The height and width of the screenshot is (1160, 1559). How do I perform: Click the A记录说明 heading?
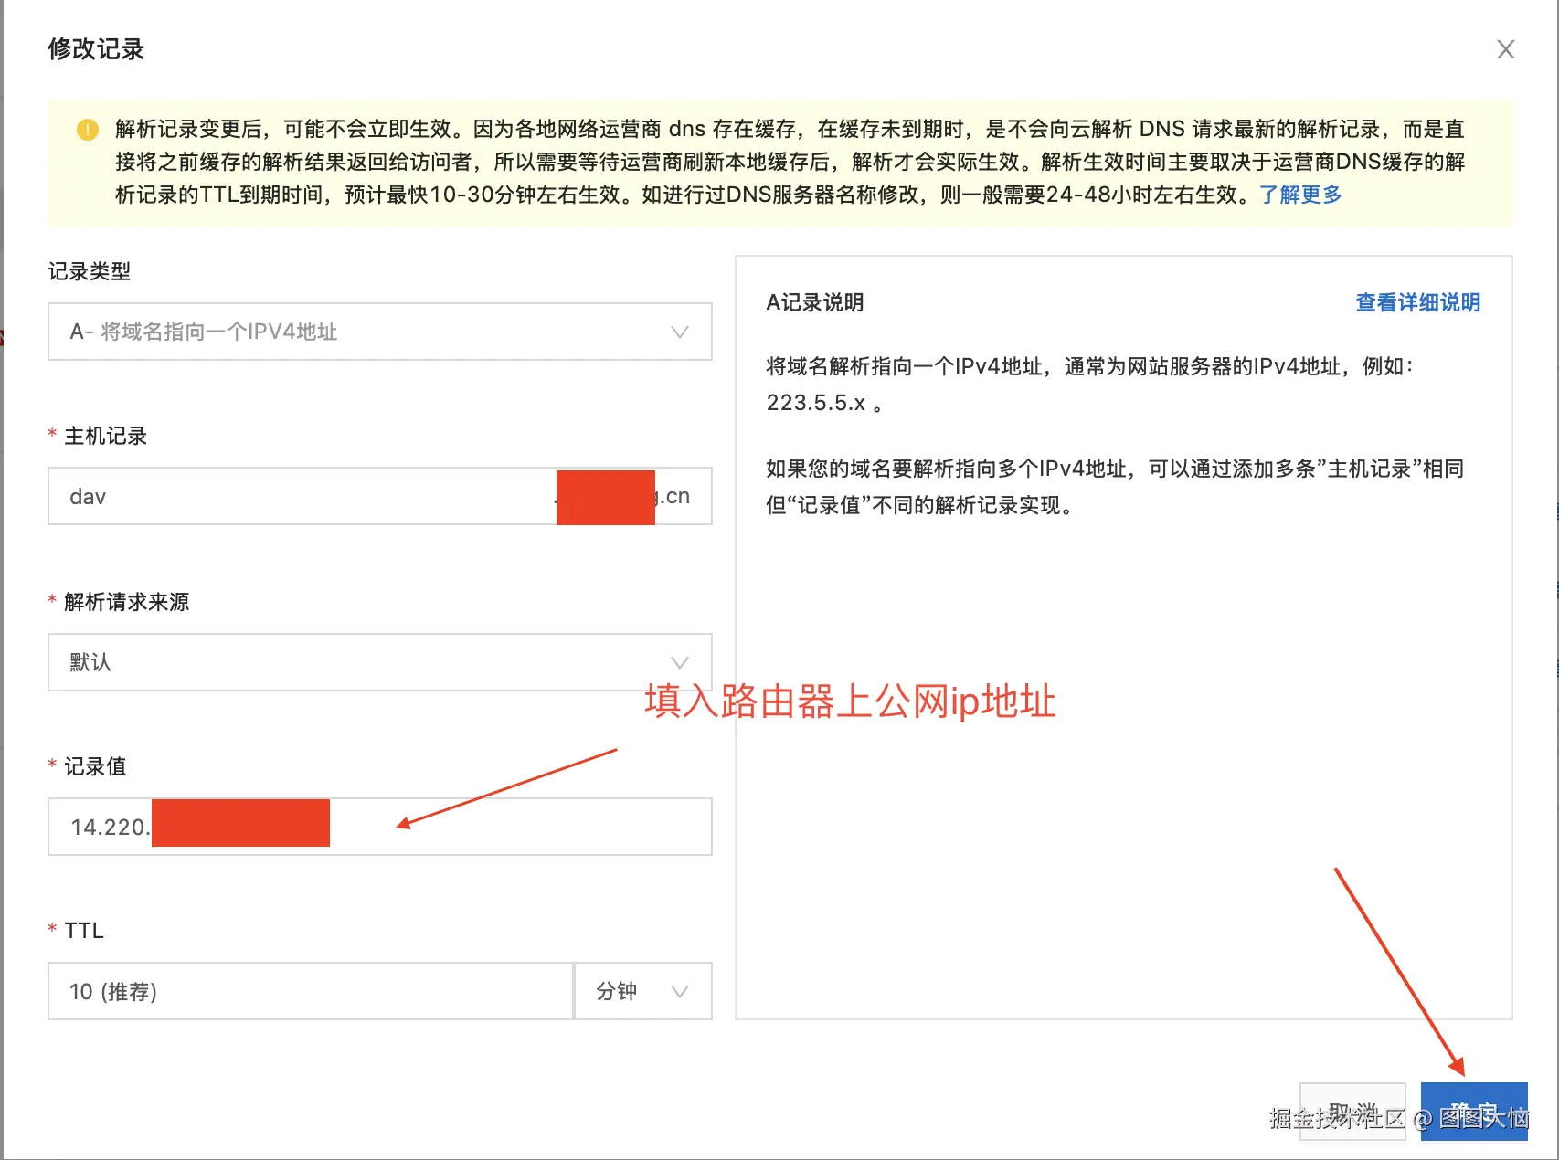pyautogui.click(x=815, y=302)
